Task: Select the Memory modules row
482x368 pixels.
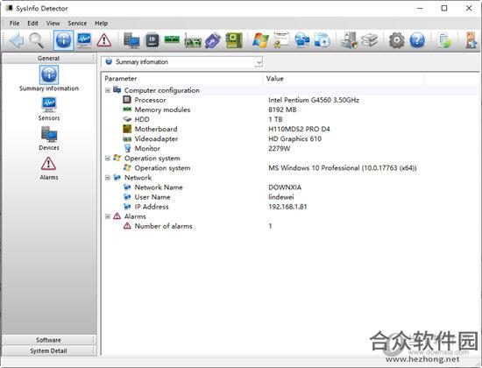Action: point(291,110)
